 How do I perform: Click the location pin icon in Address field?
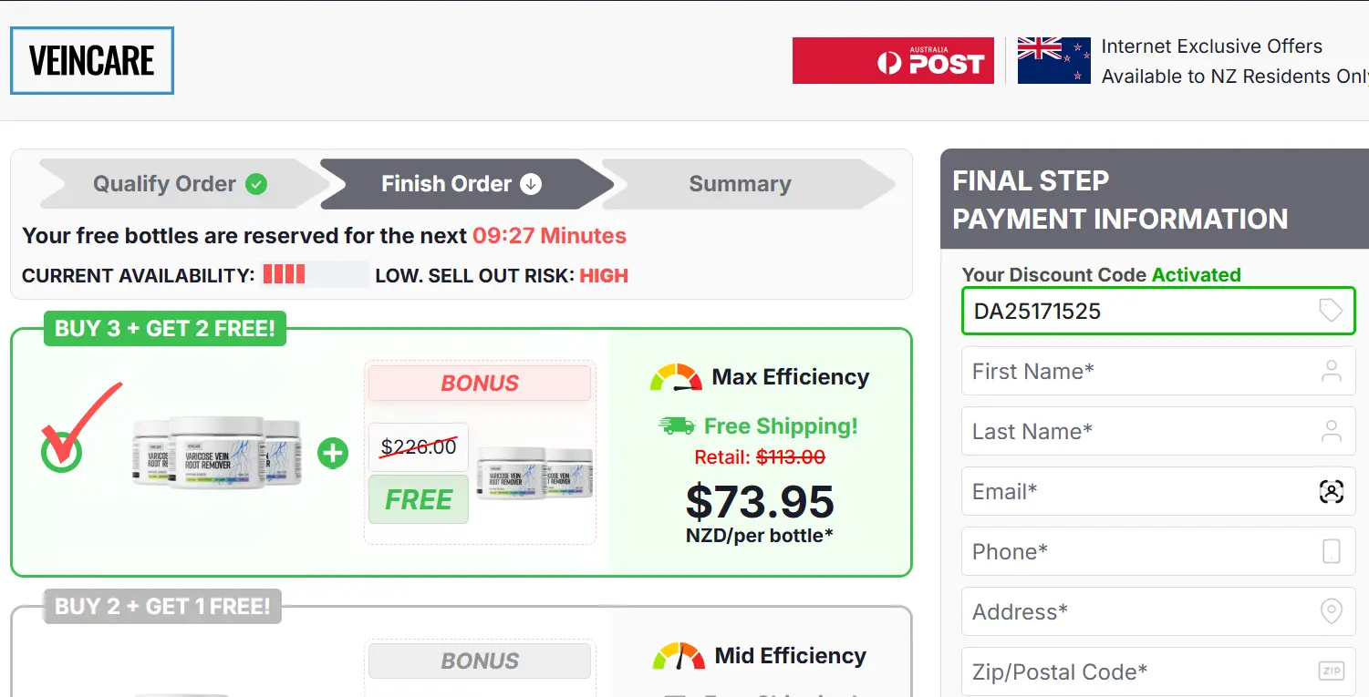[1332, 611]
